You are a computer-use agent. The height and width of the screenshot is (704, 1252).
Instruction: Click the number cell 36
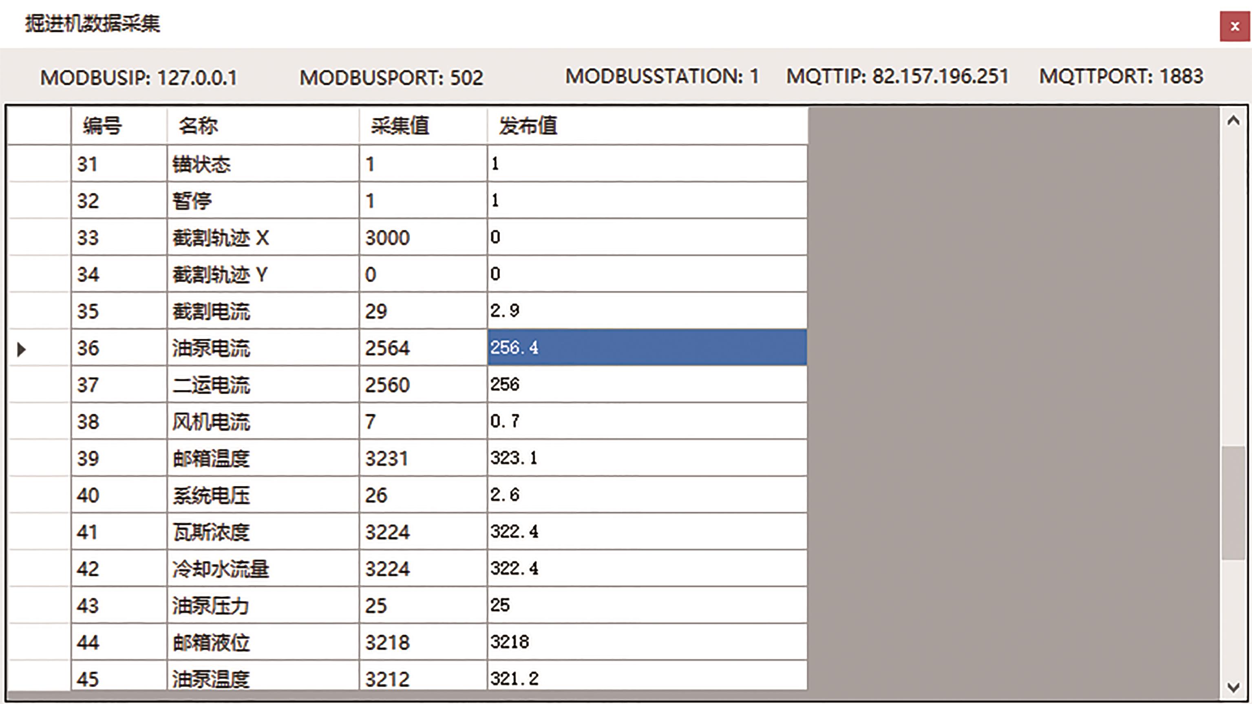(x=119, y=348)
